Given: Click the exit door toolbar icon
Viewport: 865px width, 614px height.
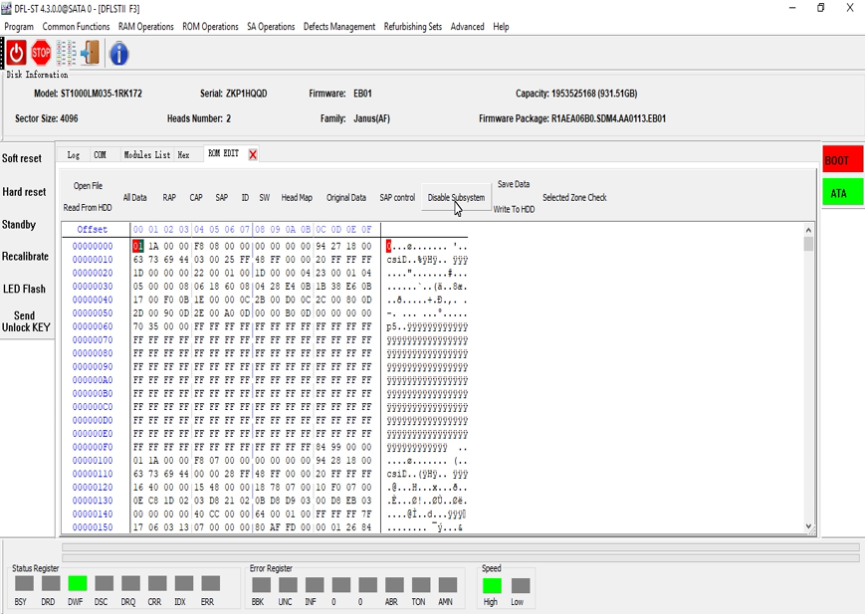Looking at the screenshot, I should coord(88,53).
